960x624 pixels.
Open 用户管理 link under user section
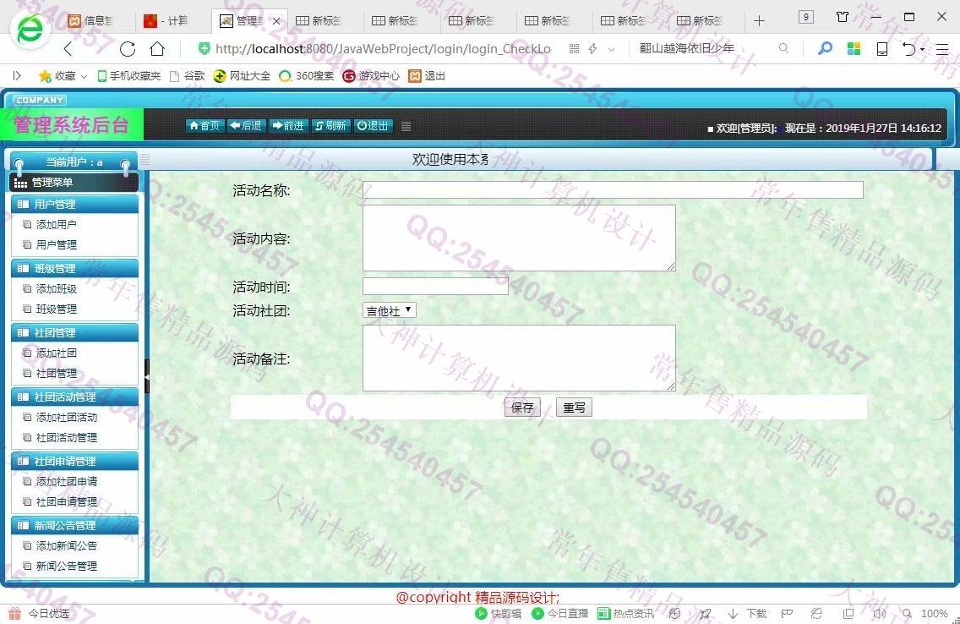[57, 245]
